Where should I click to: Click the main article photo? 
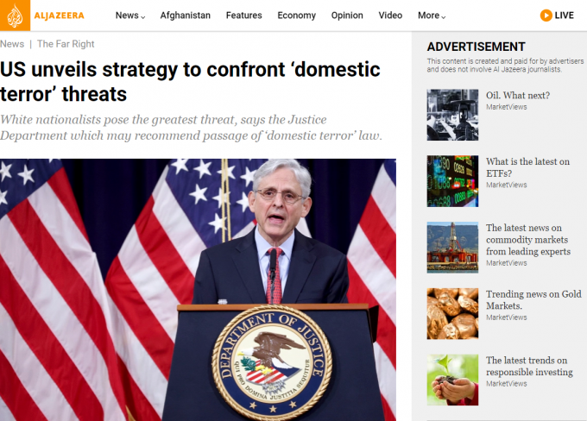click(x=198, y=290)
